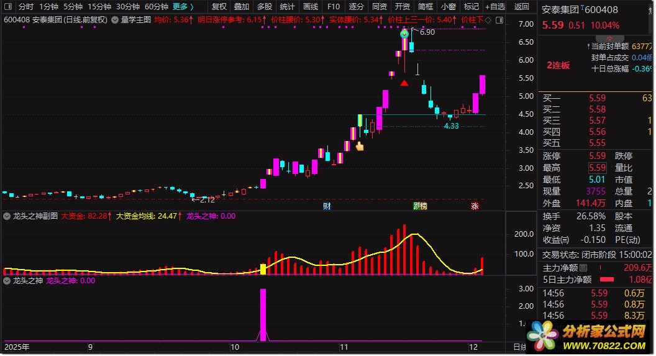
Task: Switch to 60分钟 chart period
Action: coord(156,7)
